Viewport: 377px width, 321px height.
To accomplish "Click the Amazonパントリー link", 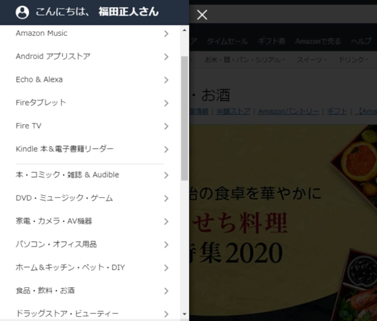I will tap(288, 111).
